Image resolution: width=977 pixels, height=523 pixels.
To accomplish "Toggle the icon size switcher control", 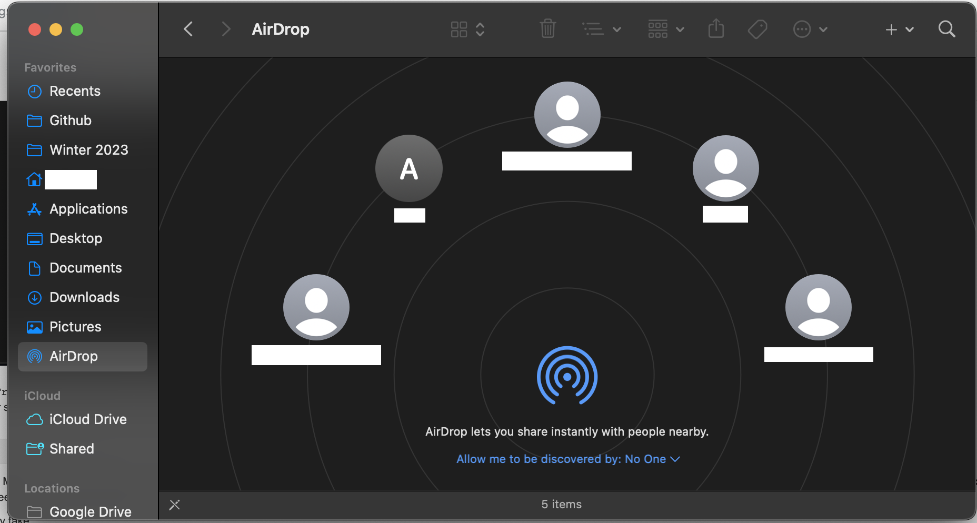I will (x=466, y=29).
